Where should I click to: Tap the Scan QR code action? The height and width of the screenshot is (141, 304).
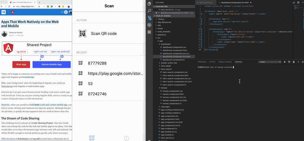click(109, 33)
